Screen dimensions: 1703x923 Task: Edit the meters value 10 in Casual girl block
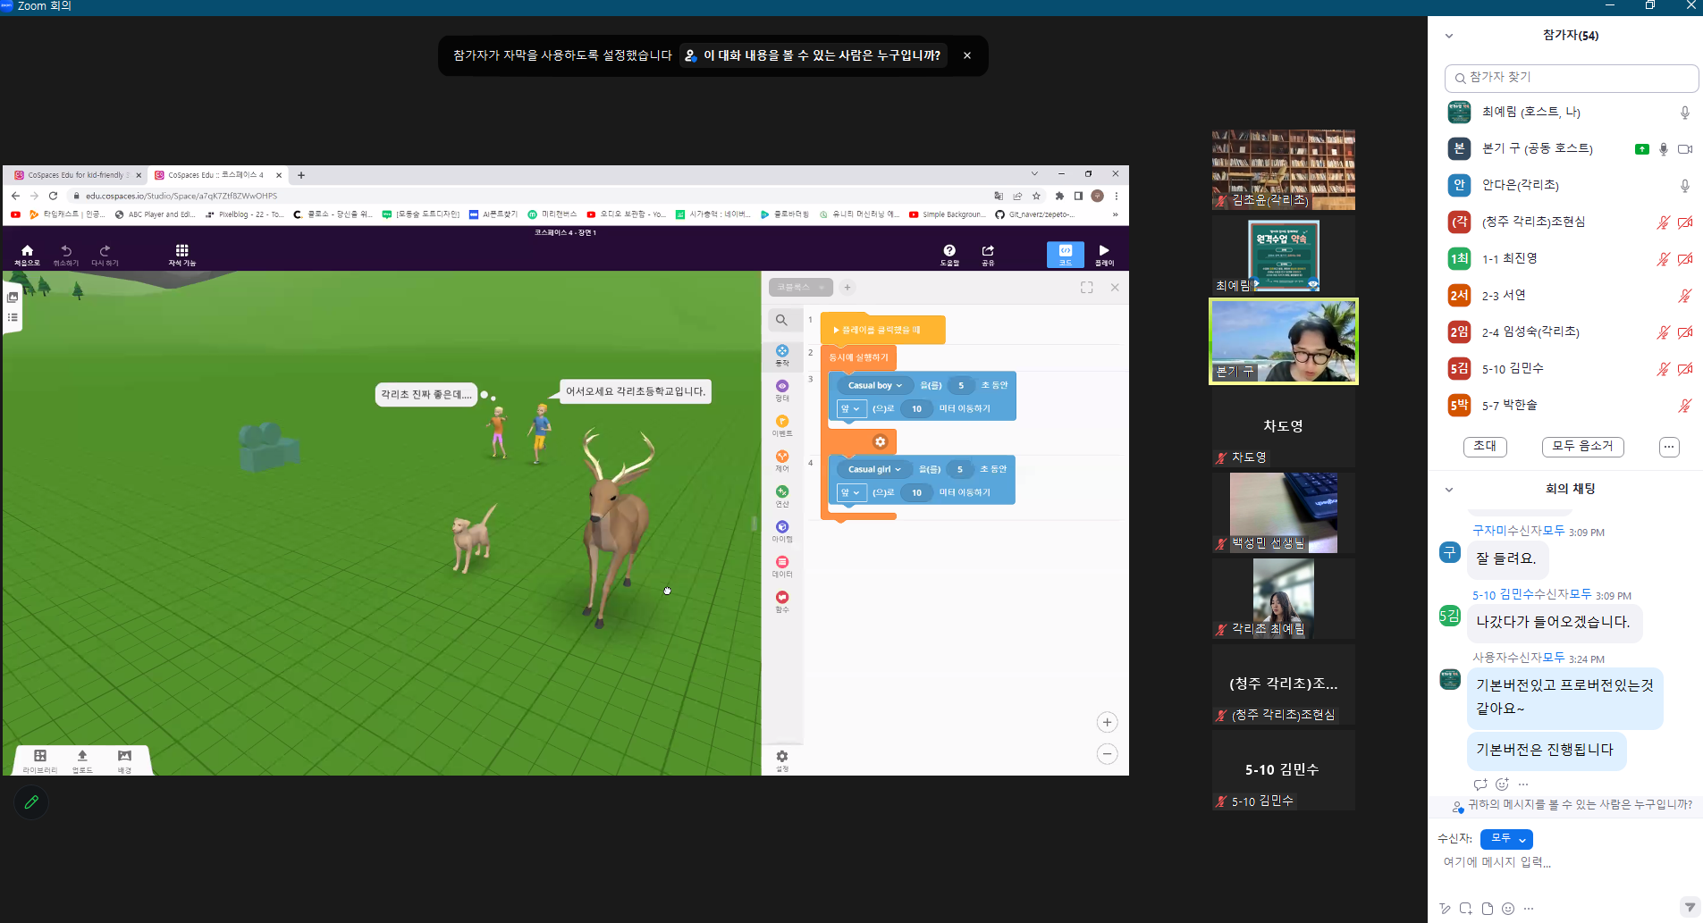tap(916, 492)
